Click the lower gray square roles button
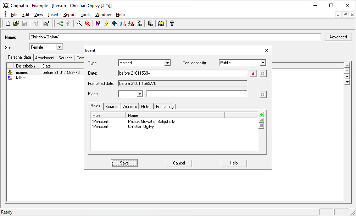The image size is (356, 216). coord(261,126)
